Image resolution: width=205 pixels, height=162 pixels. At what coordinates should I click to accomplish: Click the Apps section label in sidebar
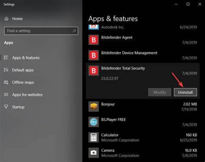point(9,43)
